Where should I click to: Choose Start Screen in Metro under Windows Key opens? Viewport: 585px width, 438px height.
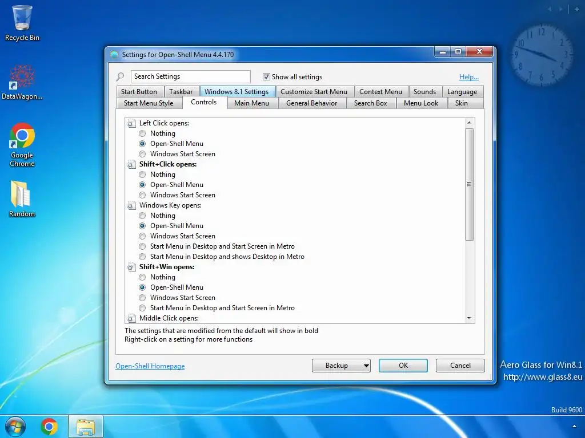coord(142,246)
